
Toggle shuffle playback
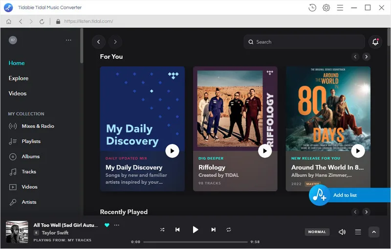point(162,229)
